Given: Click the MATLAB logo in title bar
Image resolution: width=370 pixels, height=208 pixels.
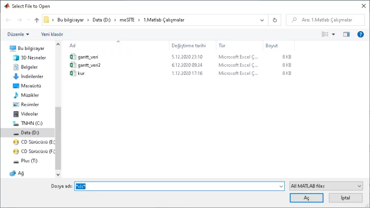Looking at the screenshot, I should pyautogui.click(x=7, y=6).
